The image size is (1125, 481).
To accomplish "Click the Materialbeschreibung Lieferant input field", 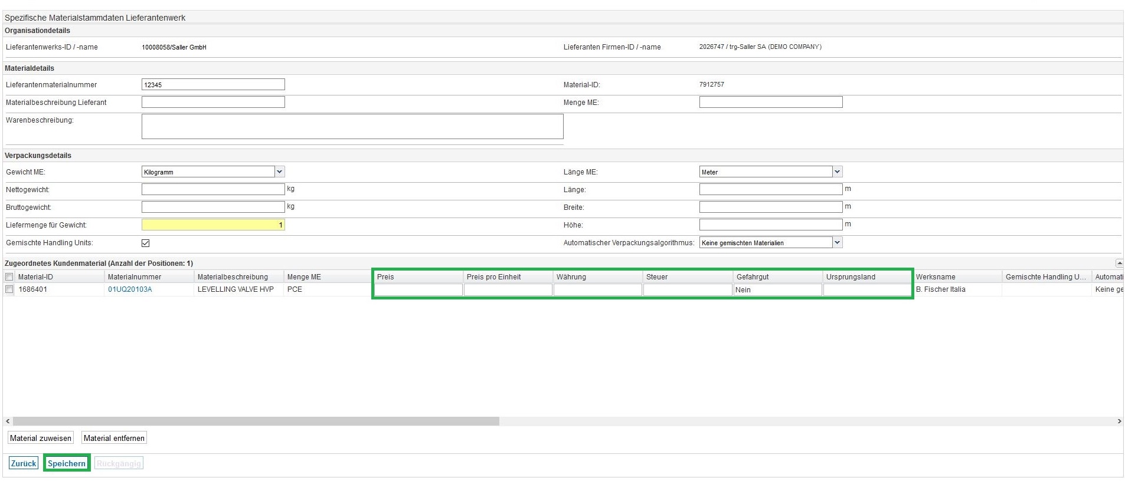I will [213, 103].
